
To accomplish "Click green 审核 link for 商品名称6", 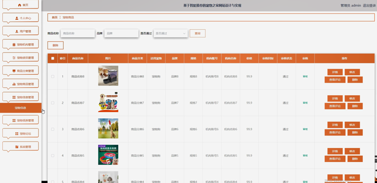I will point(305,129).
